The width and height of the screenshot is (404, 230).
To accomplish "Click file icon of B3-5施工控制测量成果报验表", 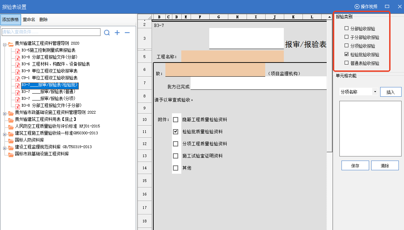I will [x=18, y=51].
